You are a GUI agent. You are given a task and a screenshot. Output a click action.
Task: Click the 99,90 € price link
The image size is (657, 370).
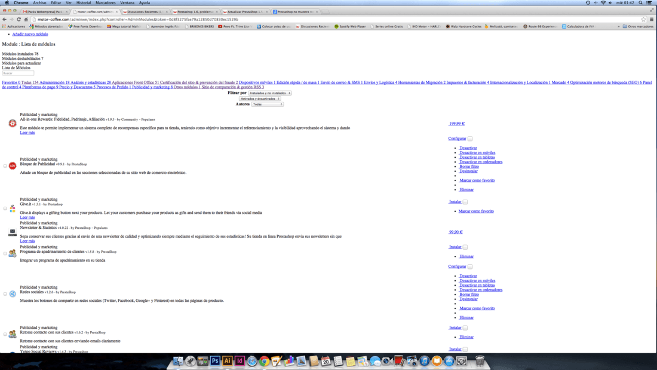[x=456, y=231]
